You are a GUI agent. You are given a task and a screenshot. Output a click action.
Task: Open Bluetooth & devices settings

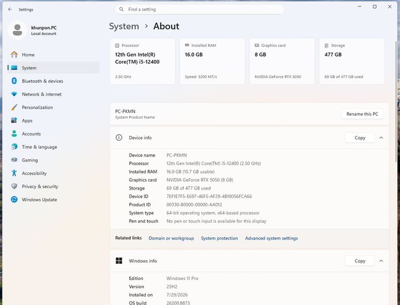53,81
